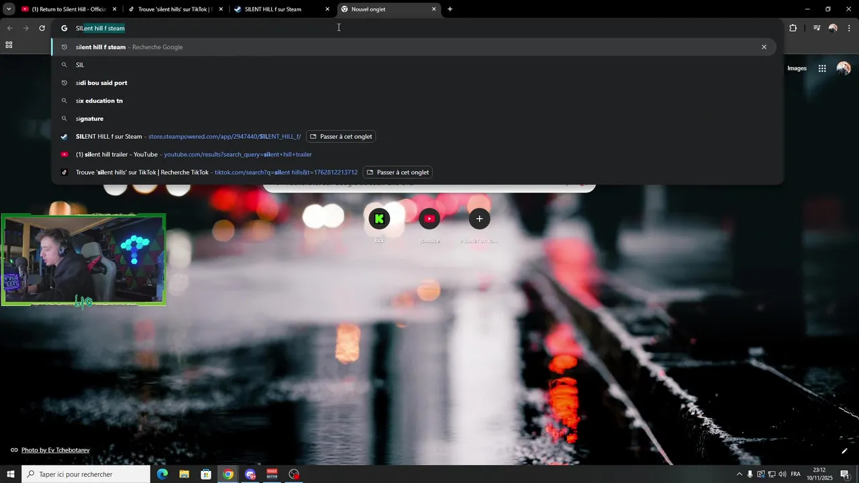Open the volume tray icon
The width and height of the screenshot is (859, 483).
coord(782,474)
